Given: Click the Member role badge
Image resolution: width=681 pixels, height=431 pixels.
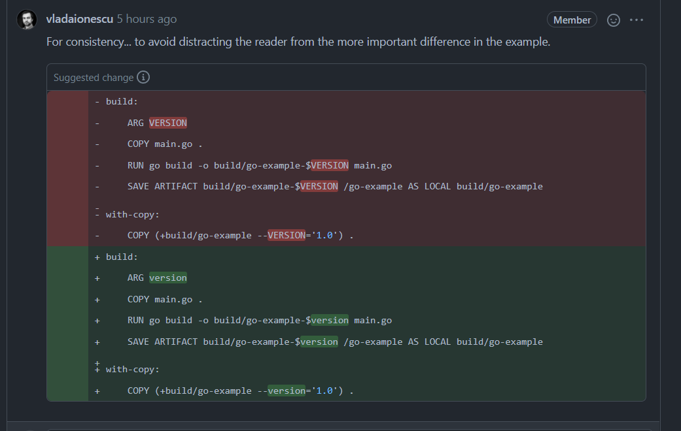Looking at the screenshot, I should 572,20.
